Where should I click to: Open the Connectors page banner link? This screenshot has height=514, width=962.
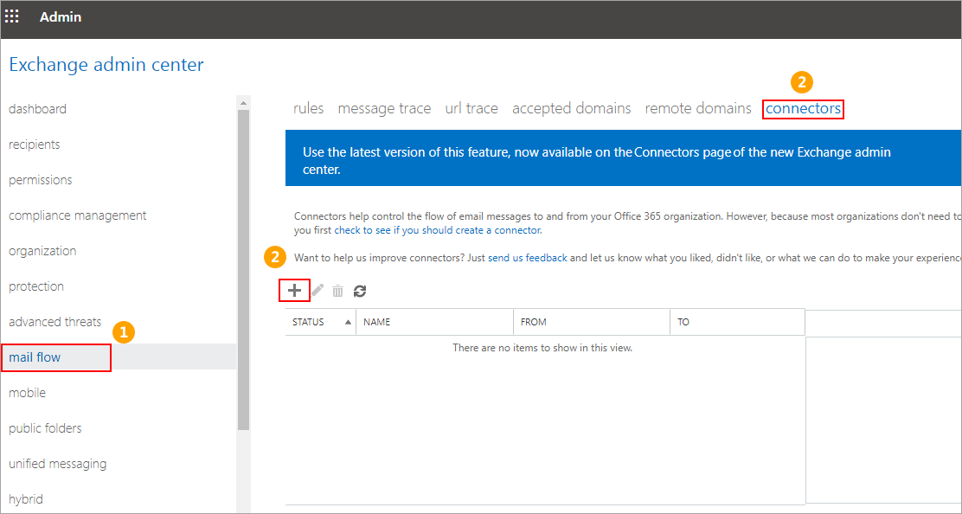click(x=683, y=152)
